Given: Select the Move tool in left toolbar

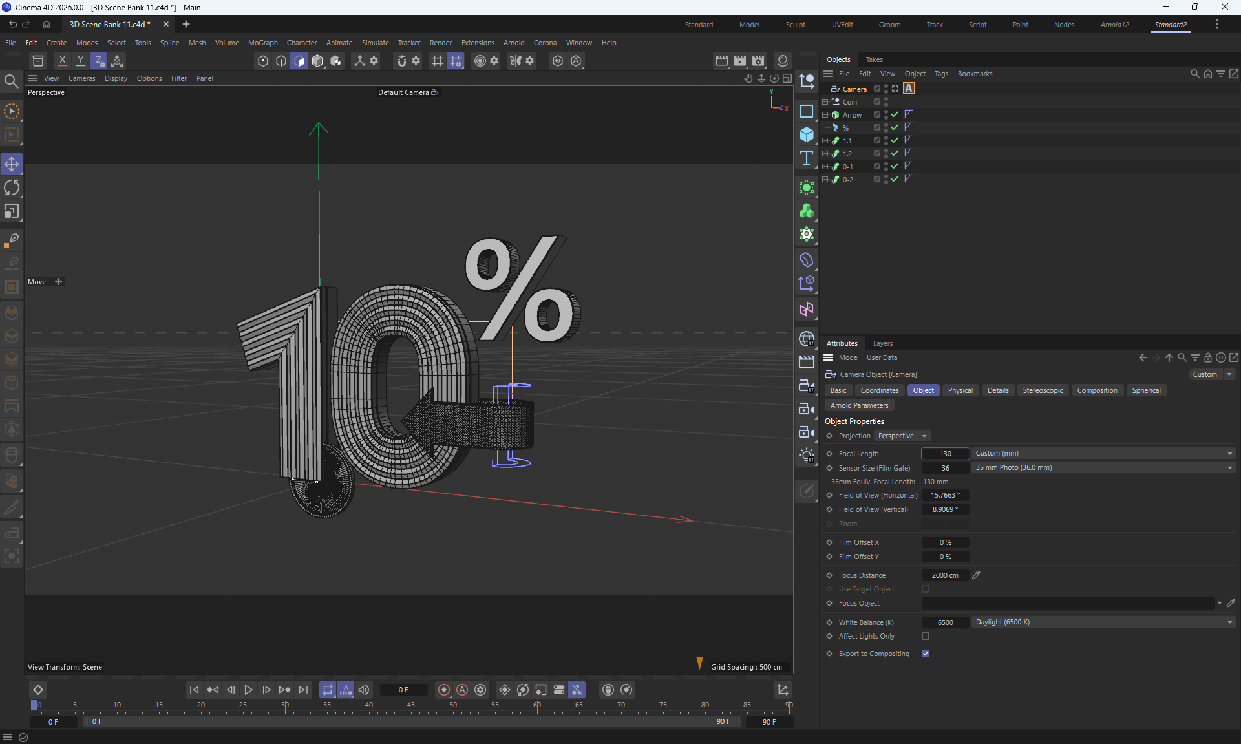Looking at the screenshot, I should pos(12,164).
